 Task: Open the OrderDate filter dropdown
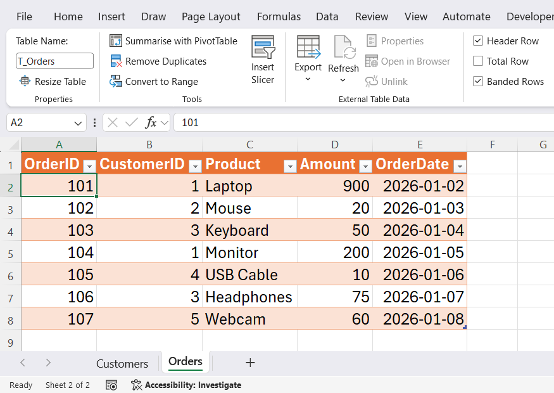[x=460, y=166]
